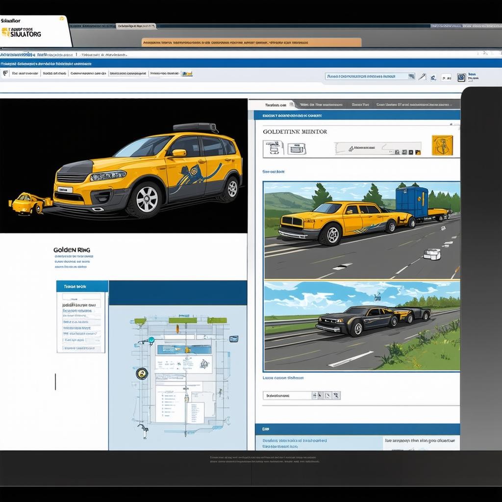The width and height of the screenshot is (502, 502).
Task: Click the black car road scene thumbnail
Action: pos(362,326)
